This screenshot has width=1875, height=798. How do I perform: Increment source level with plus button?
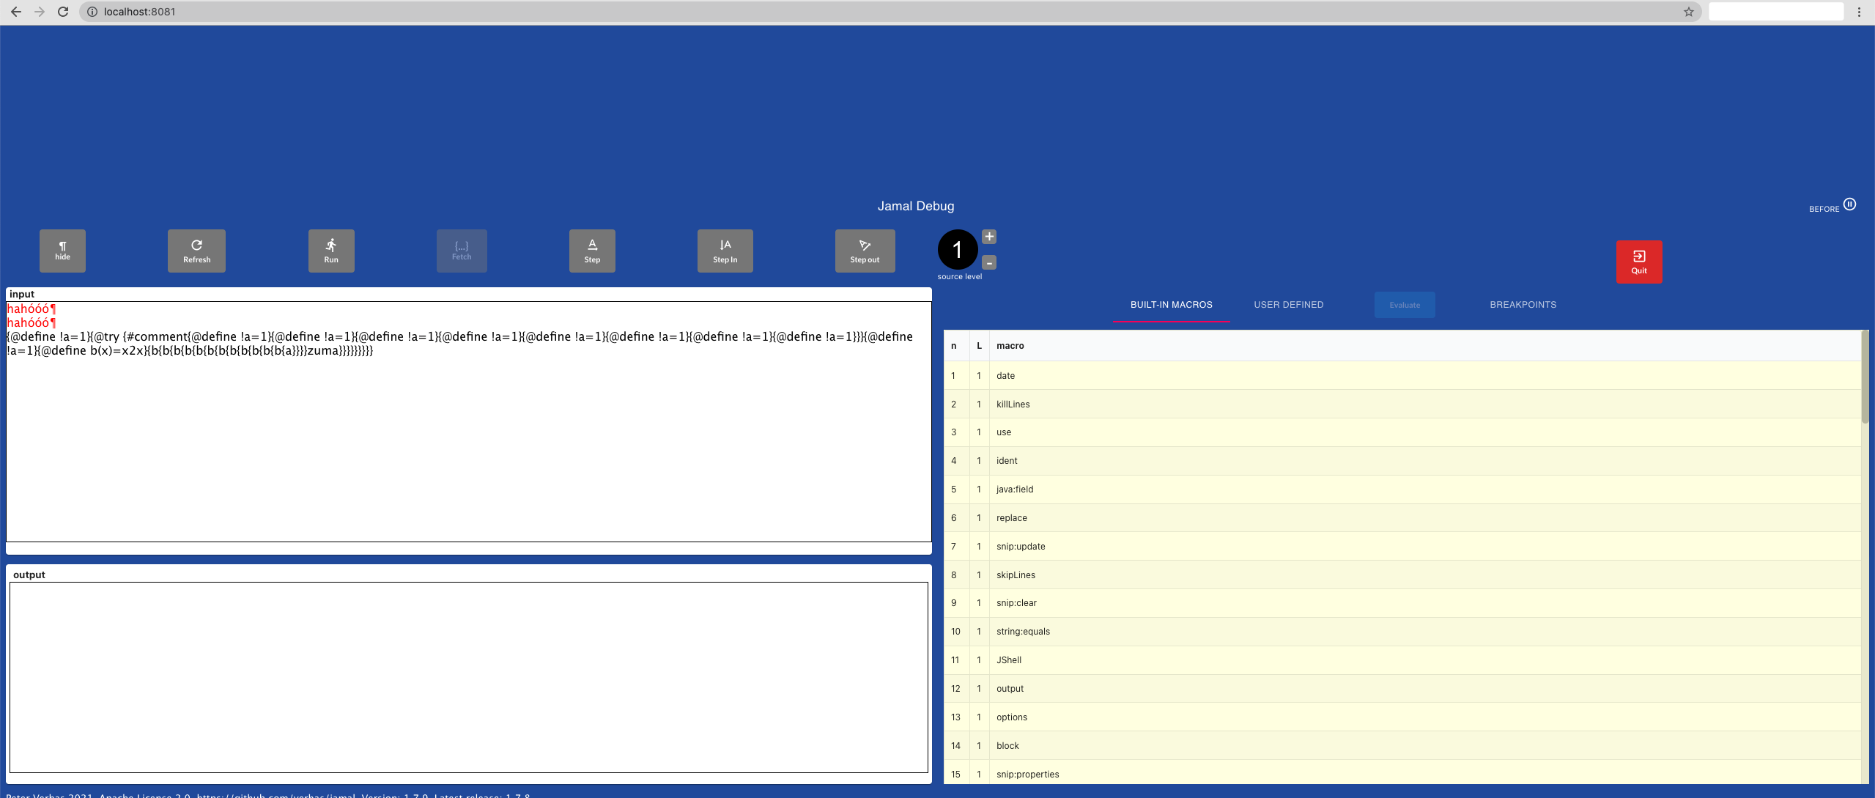pos(989,236)
